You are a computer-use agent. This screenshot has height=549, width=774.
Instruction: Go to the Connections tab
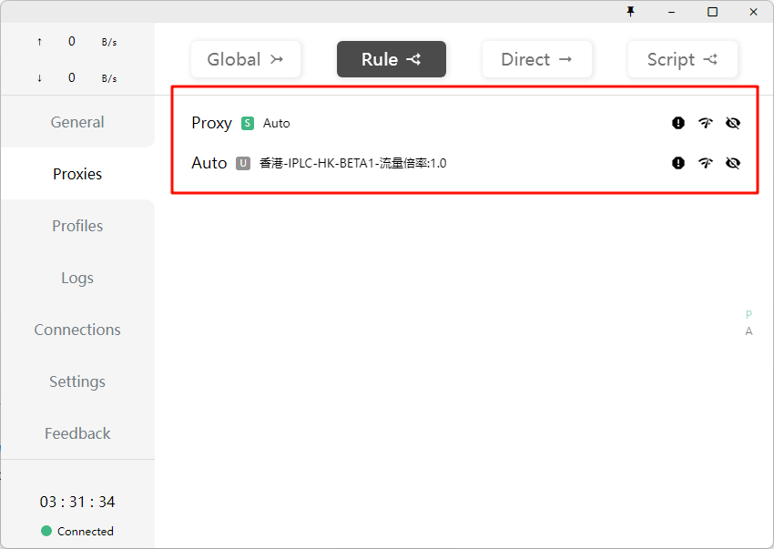pos(77,330)
